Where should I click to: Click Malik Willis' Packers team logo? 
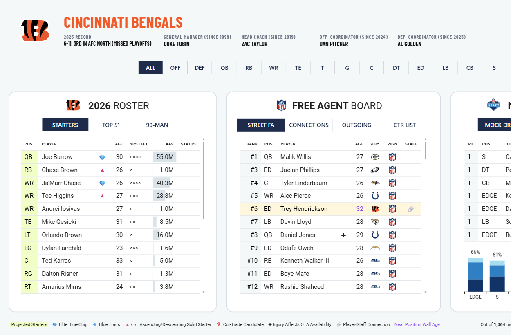pos(375,157)
